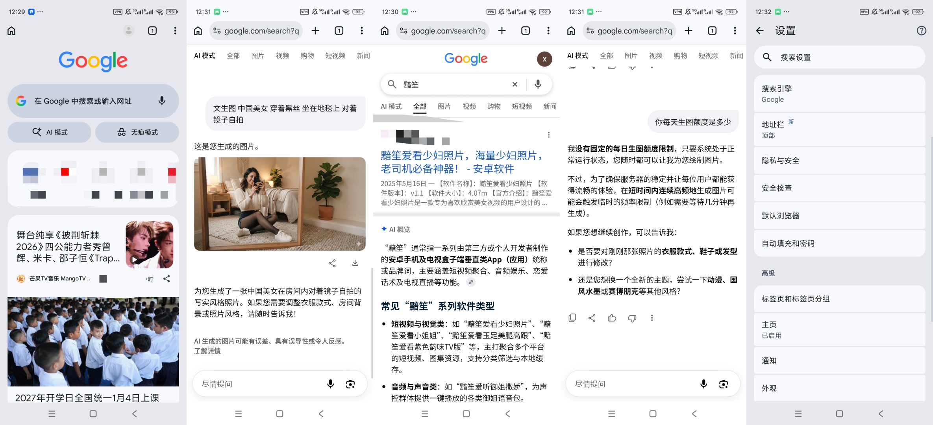Tap the magnifier icon in the 黯笙 search box

click(x=392, y=84)
